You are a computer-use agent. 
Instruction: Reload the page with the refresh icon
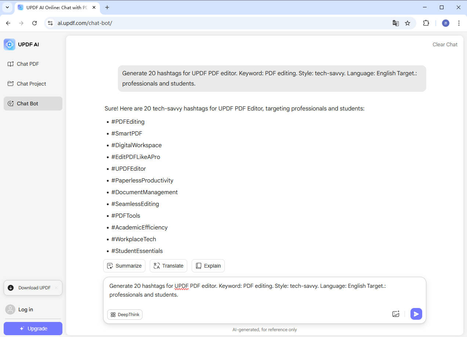[35, 23]
